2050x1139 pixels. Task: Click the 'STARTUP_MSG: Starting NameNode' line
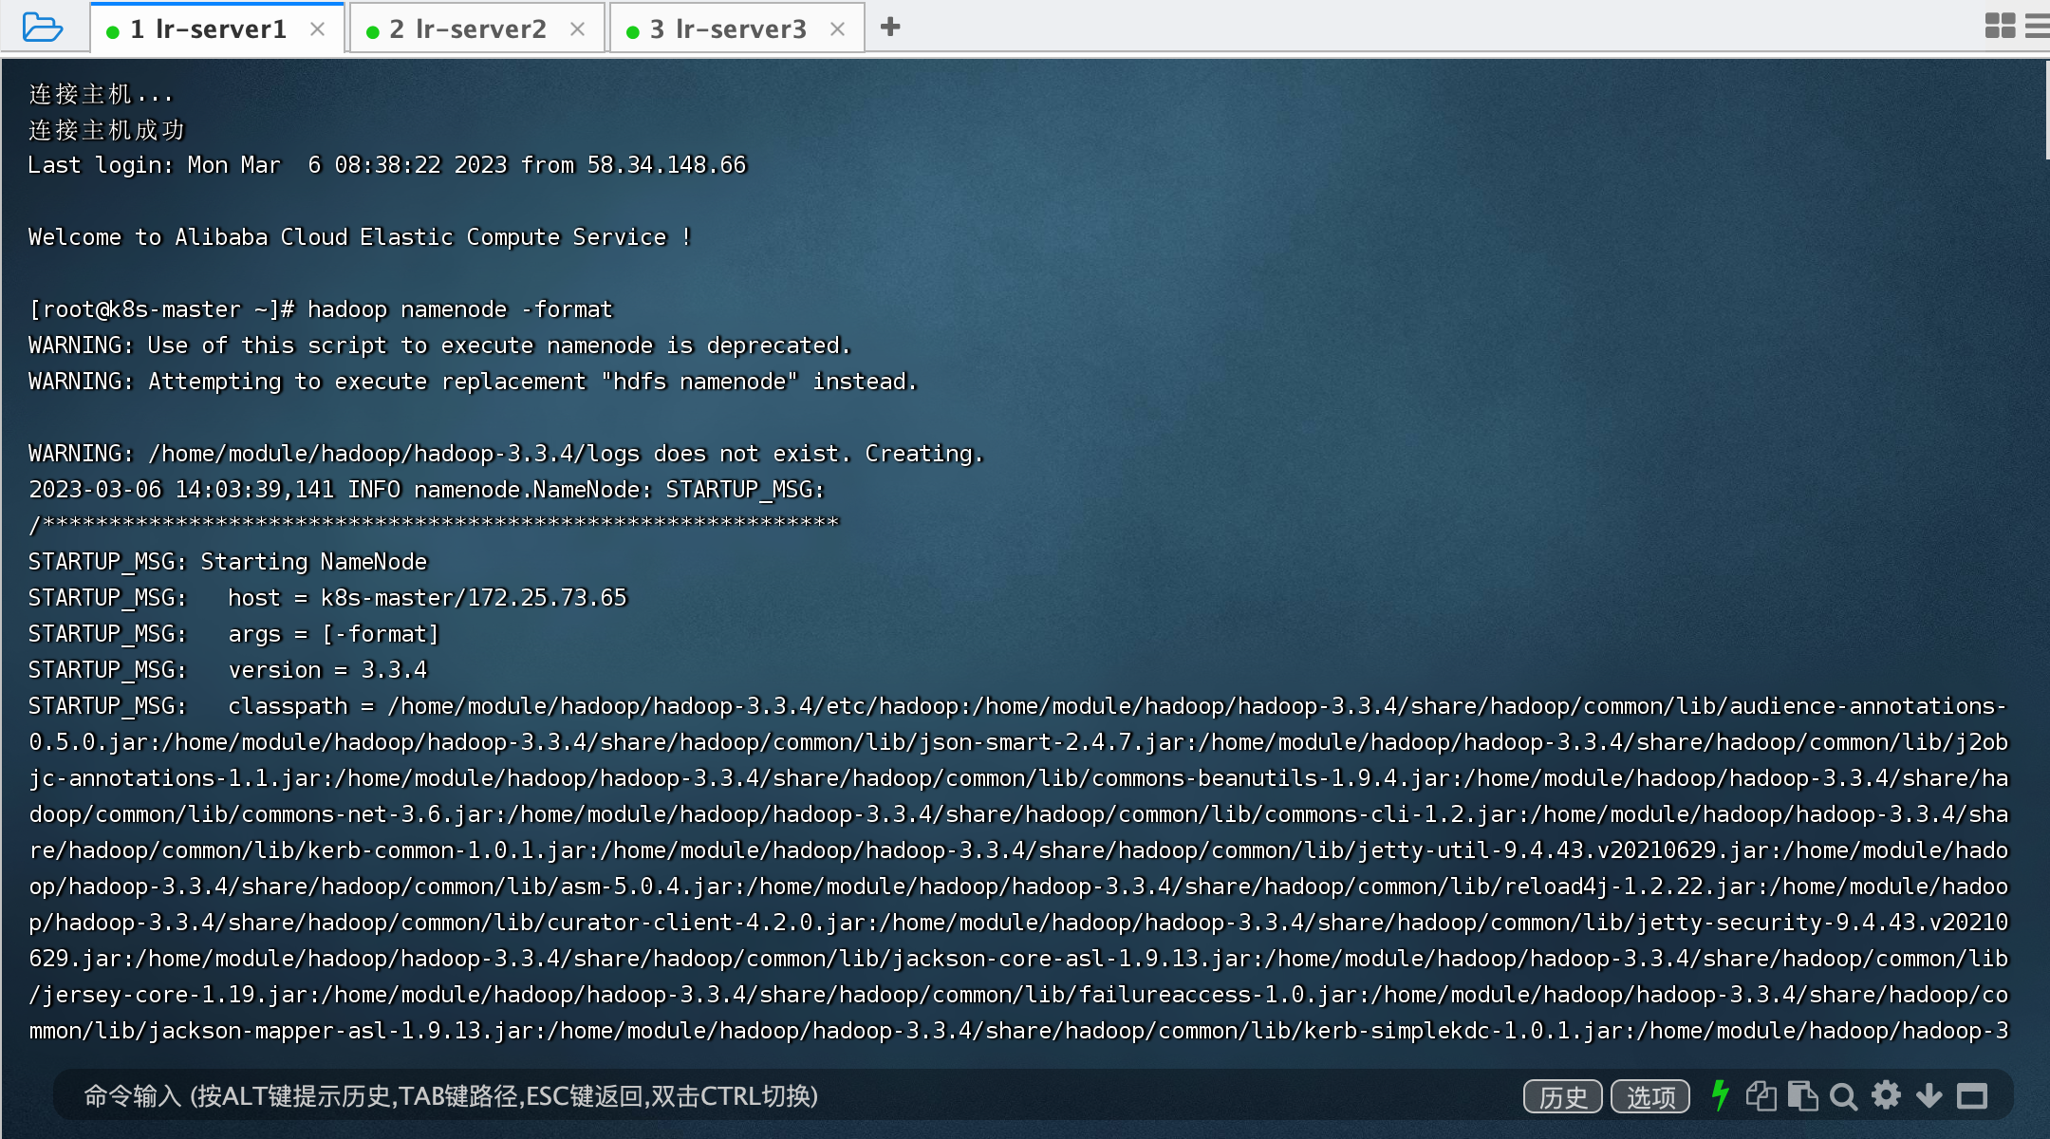[228, 562]
